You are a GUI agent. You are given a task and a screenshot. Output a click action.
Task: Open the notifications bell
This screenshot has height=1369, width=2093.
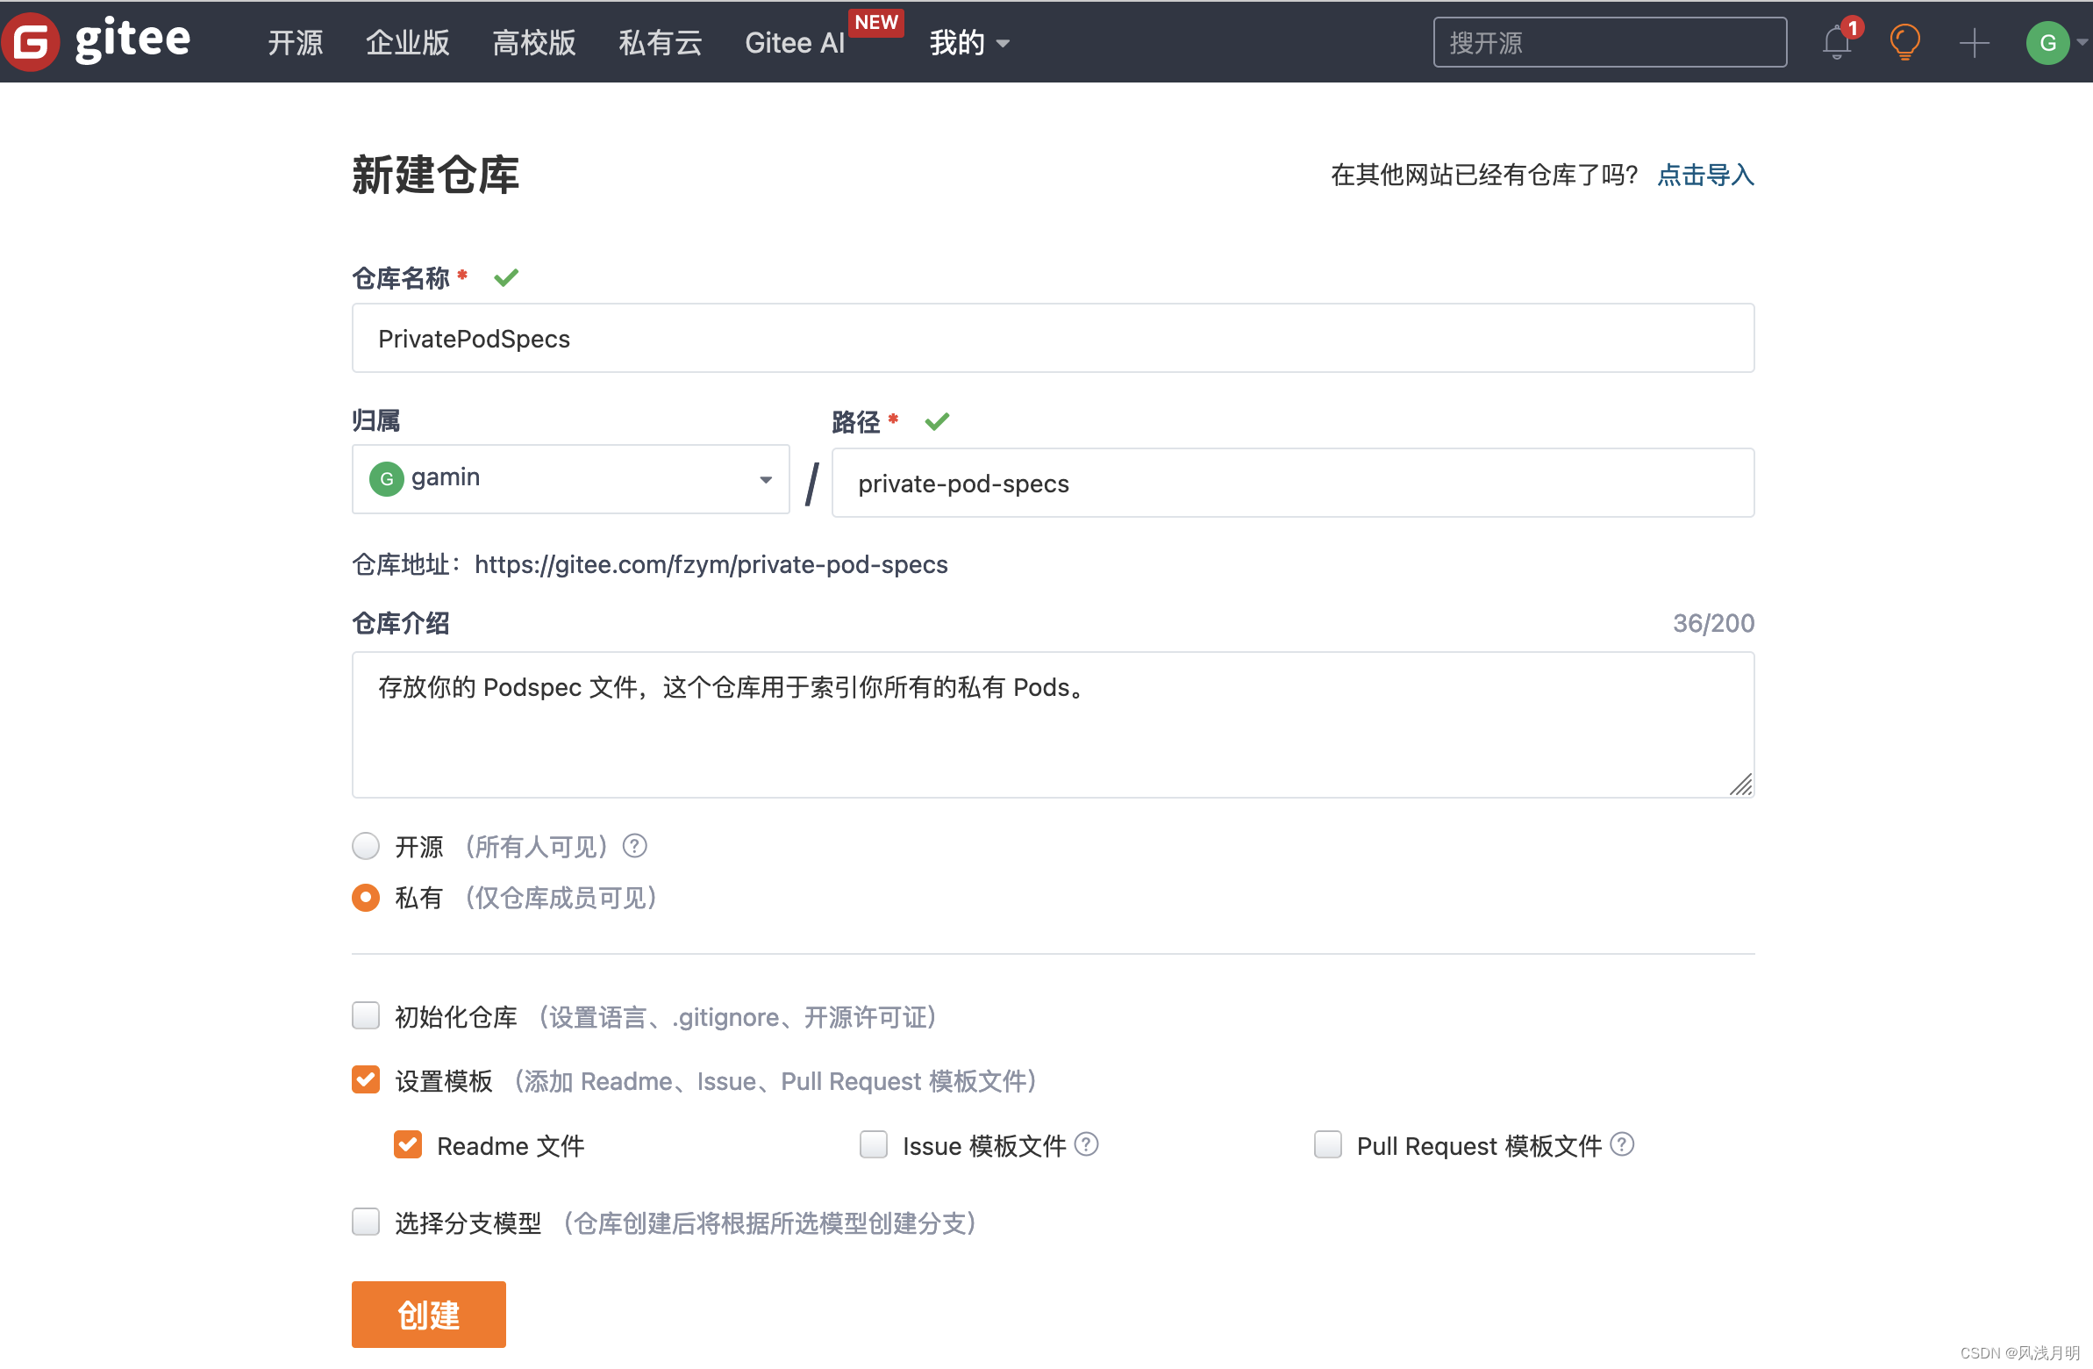1836,42
